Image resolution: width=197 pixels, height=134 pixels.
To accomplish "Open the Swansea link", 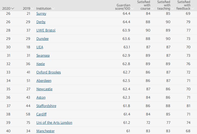I will pos(43,55).
